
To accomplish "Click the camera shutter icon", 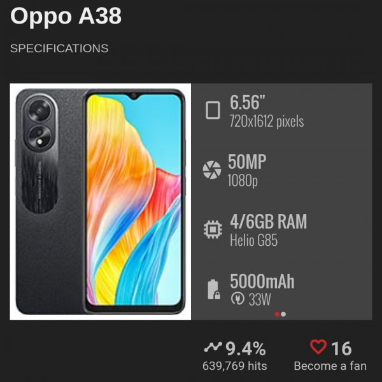I will click(x=211, y=170).
